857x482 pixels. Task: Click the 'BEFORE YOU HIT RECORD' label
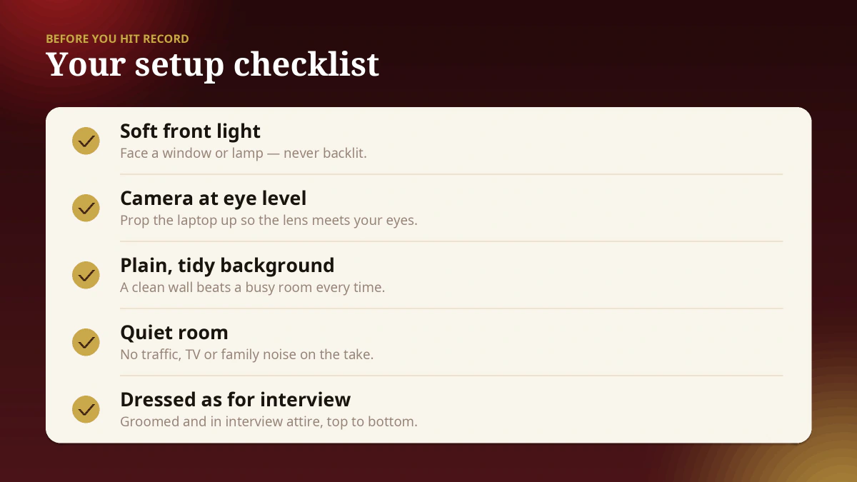tap(118, 39)
